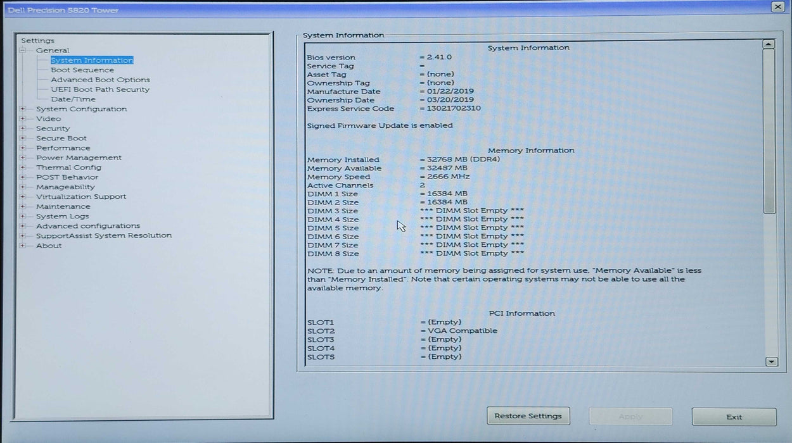Image resolution: width=792 pixels, height=443 pixels.
Task: Close the BIOS setup window
Action: tap(777, 6)
